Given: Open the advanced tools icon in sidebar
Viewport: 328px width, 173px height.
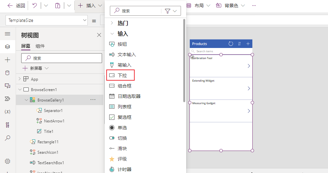Looking at the screenshot, I should tap(7, 125).
